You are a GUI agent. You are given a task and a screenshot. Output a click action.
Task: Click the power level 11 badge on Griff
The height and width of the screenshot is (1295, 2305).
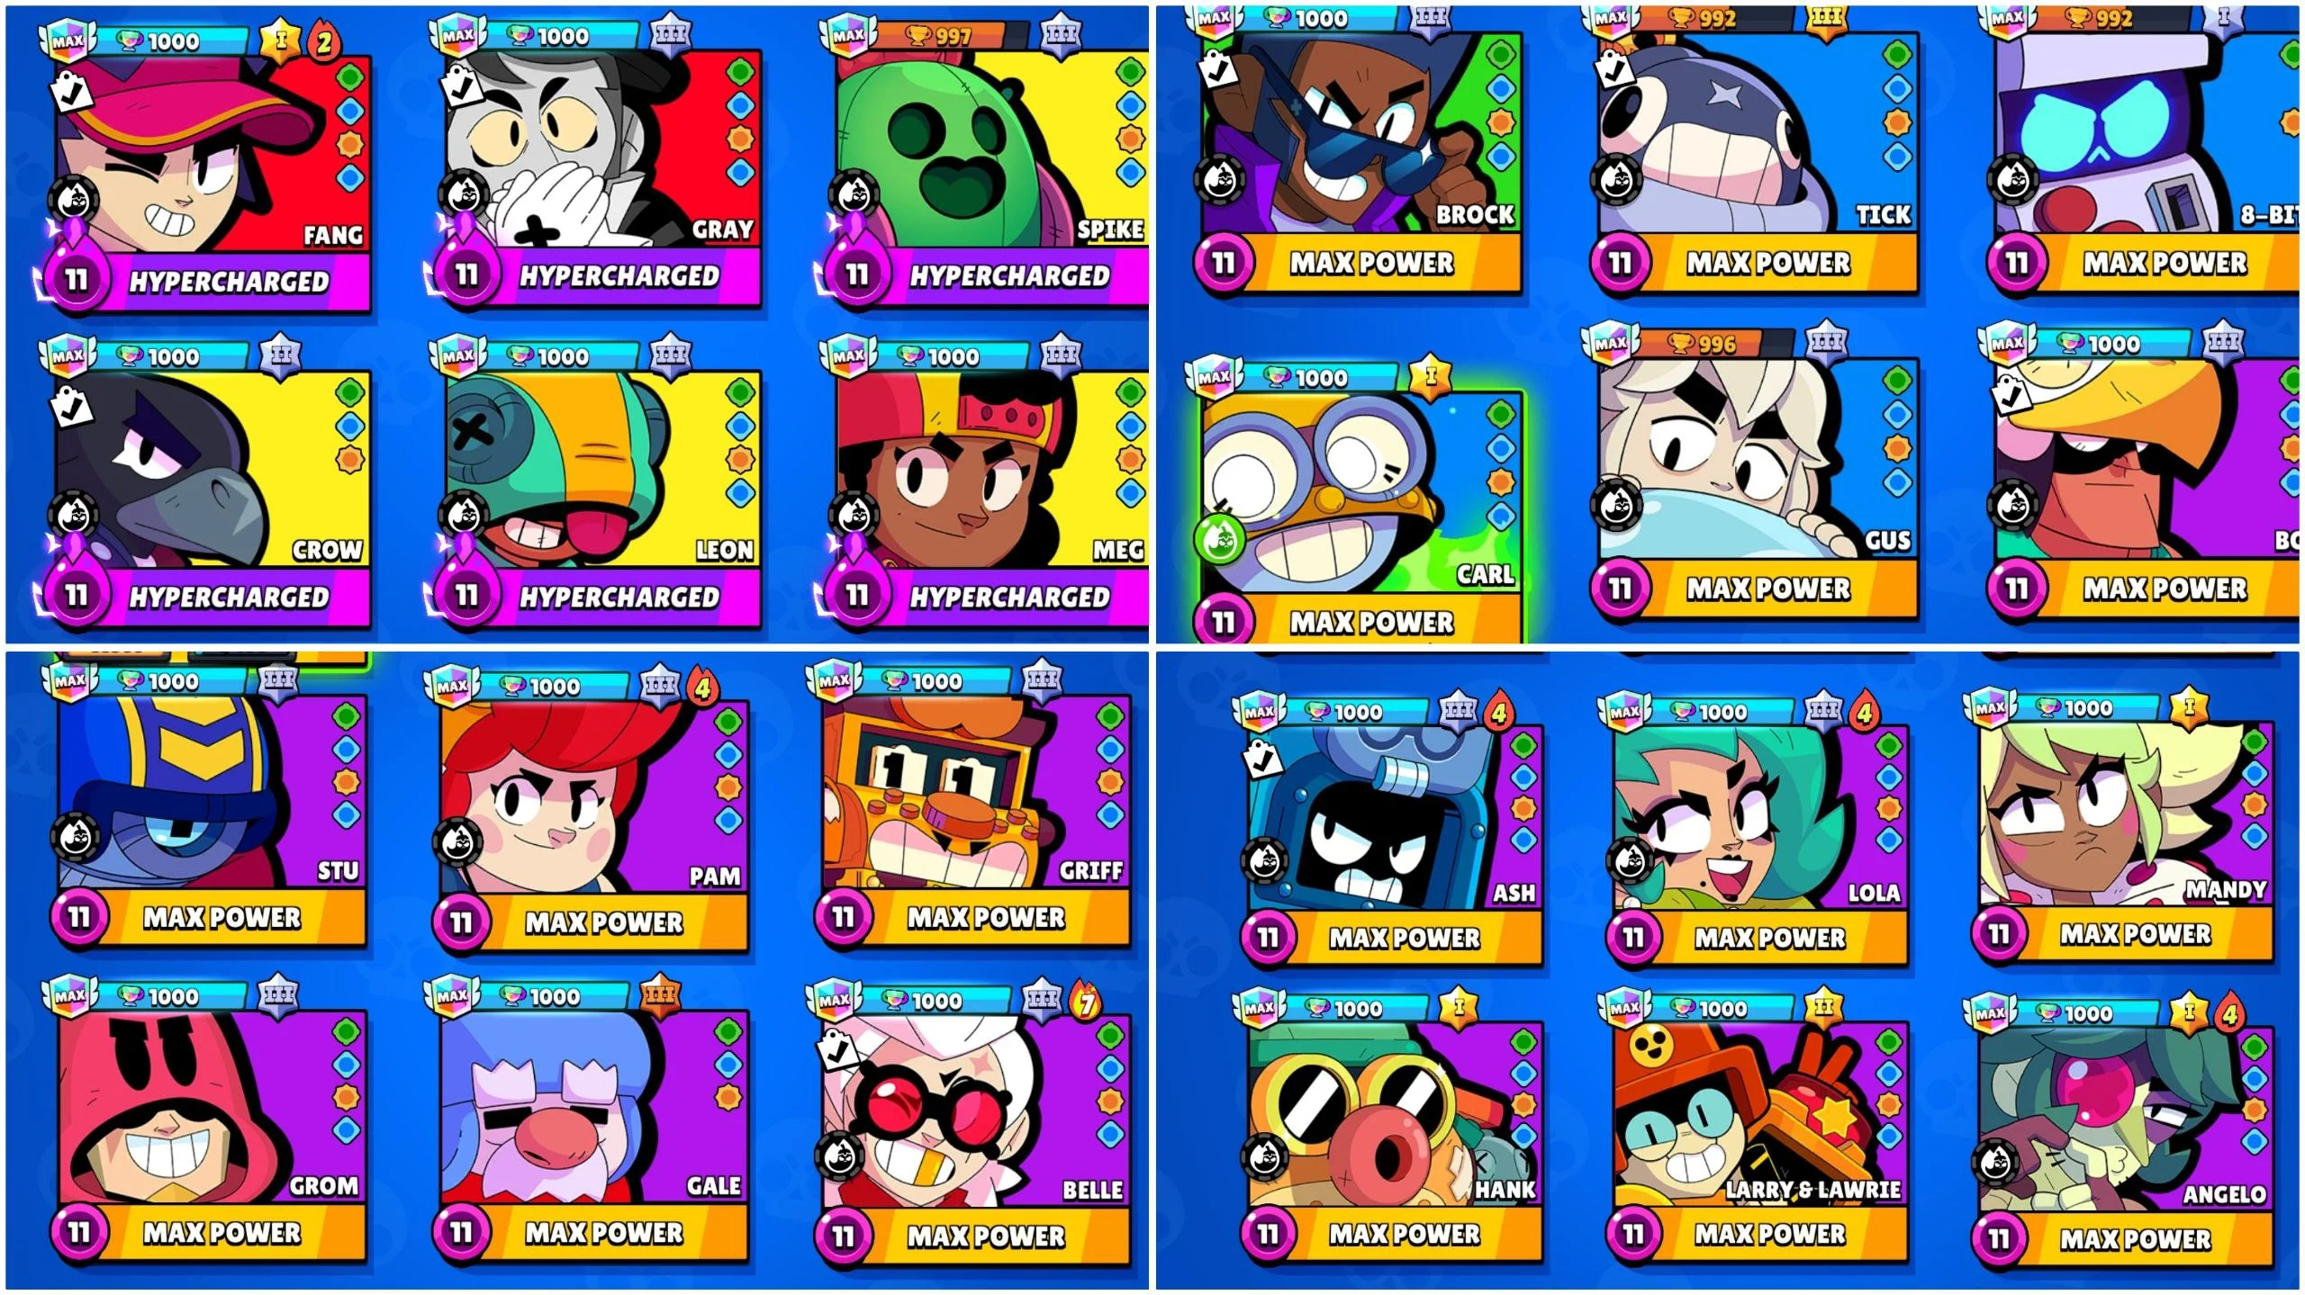click(x=842, y=917)
